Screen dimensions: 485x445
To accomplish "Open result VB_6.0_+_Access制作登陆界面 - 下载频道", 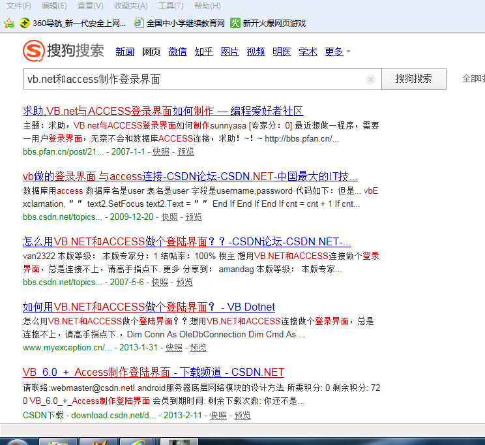I will pyautogui.click(x=153, y=372).
